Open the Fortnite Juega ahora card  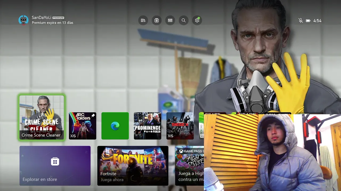[x=133, y=166]
